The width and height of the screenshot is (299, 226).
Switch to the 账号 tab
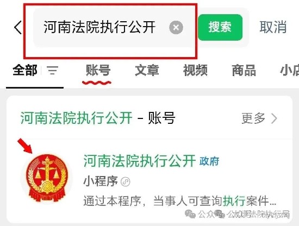point(98,70)
